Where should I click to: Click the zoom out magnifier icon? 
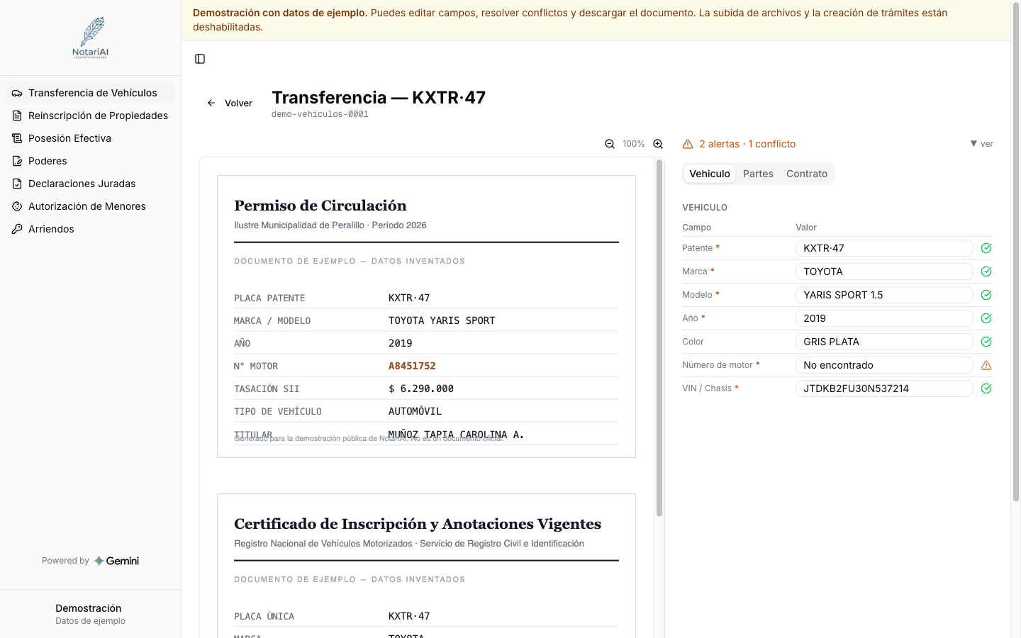point(610,144)
